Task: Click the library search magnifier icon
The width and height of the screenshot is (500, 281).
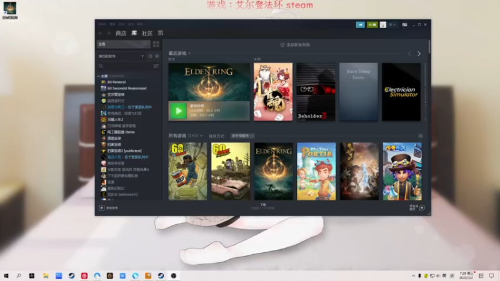Action: 101,66
